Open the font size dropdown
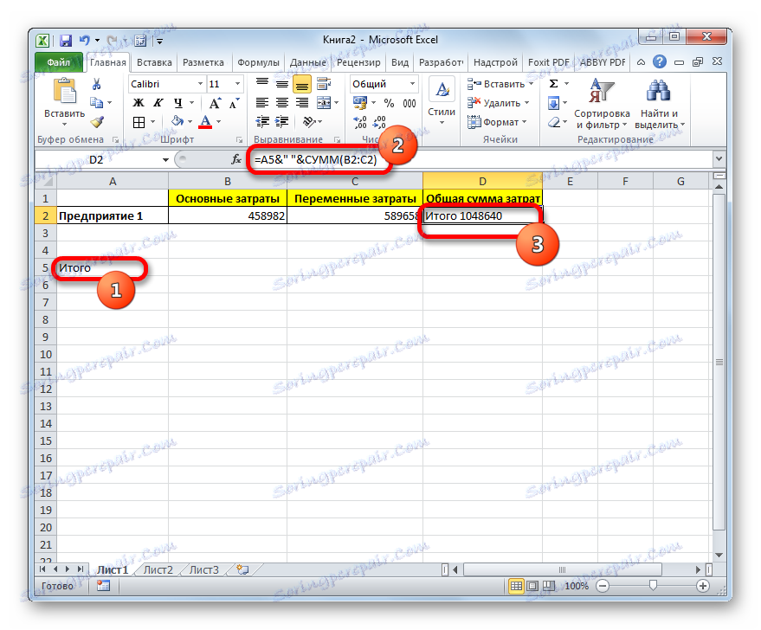761x630 pixels. [236, 84]
